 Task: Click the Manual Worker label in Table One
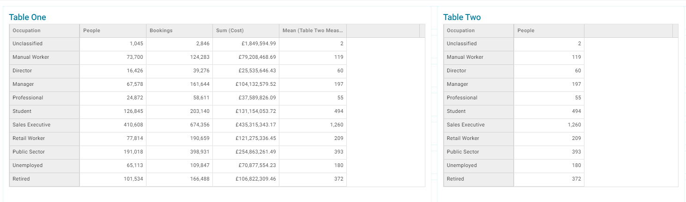pos(31,57)
